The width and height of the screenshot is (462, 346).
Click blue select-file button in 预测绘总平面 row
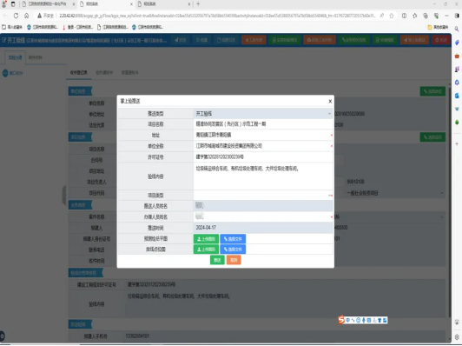(233, 238)
